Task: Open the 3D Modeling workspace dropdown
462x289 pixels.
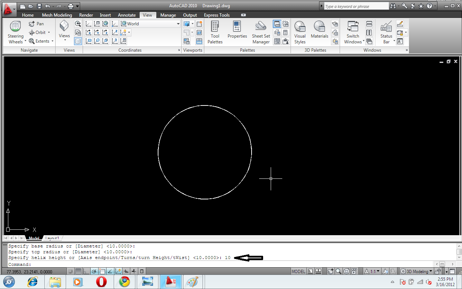Action: (x=416, y=271)
